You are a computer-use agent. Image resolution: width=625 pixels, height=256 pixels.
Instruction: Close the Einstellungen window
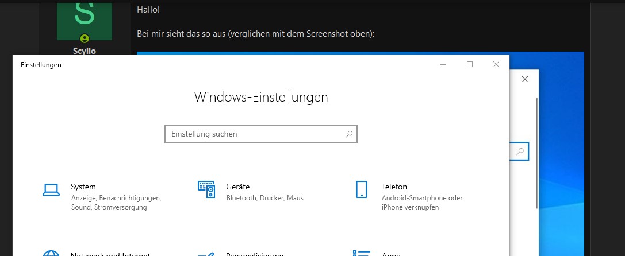(x=496, y=64)
